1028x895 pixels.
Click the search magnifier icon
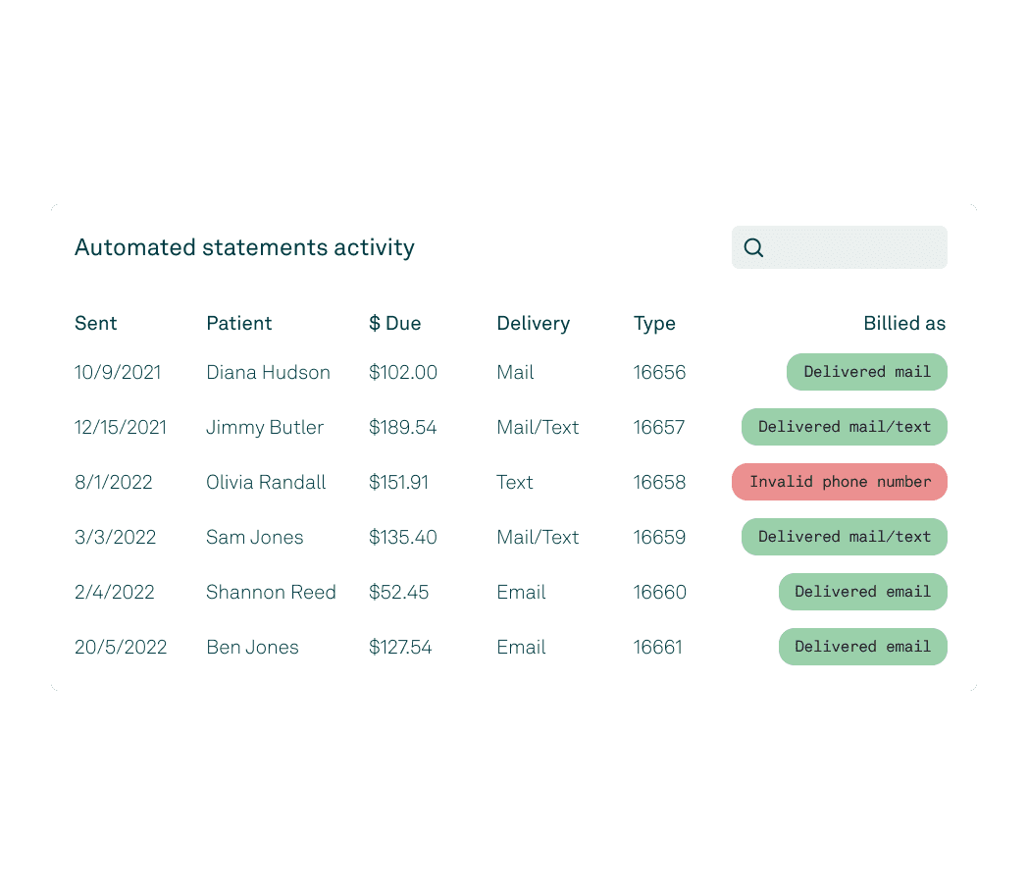[x=753, y=247]
